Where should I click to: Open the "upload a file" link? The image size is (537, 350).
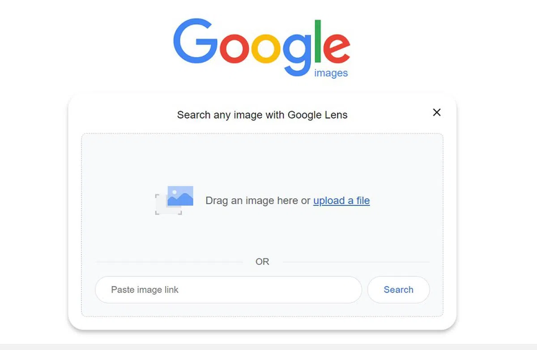point(341,201)
